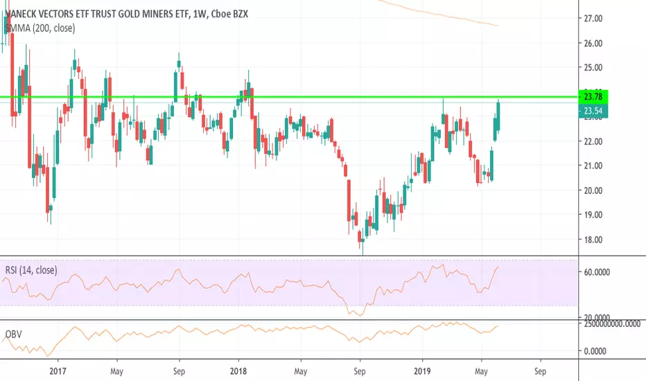The height and width of the screenshot is (381, 646).
Task: Click the May label left of Sep 2017
Action: pos(116,371)
